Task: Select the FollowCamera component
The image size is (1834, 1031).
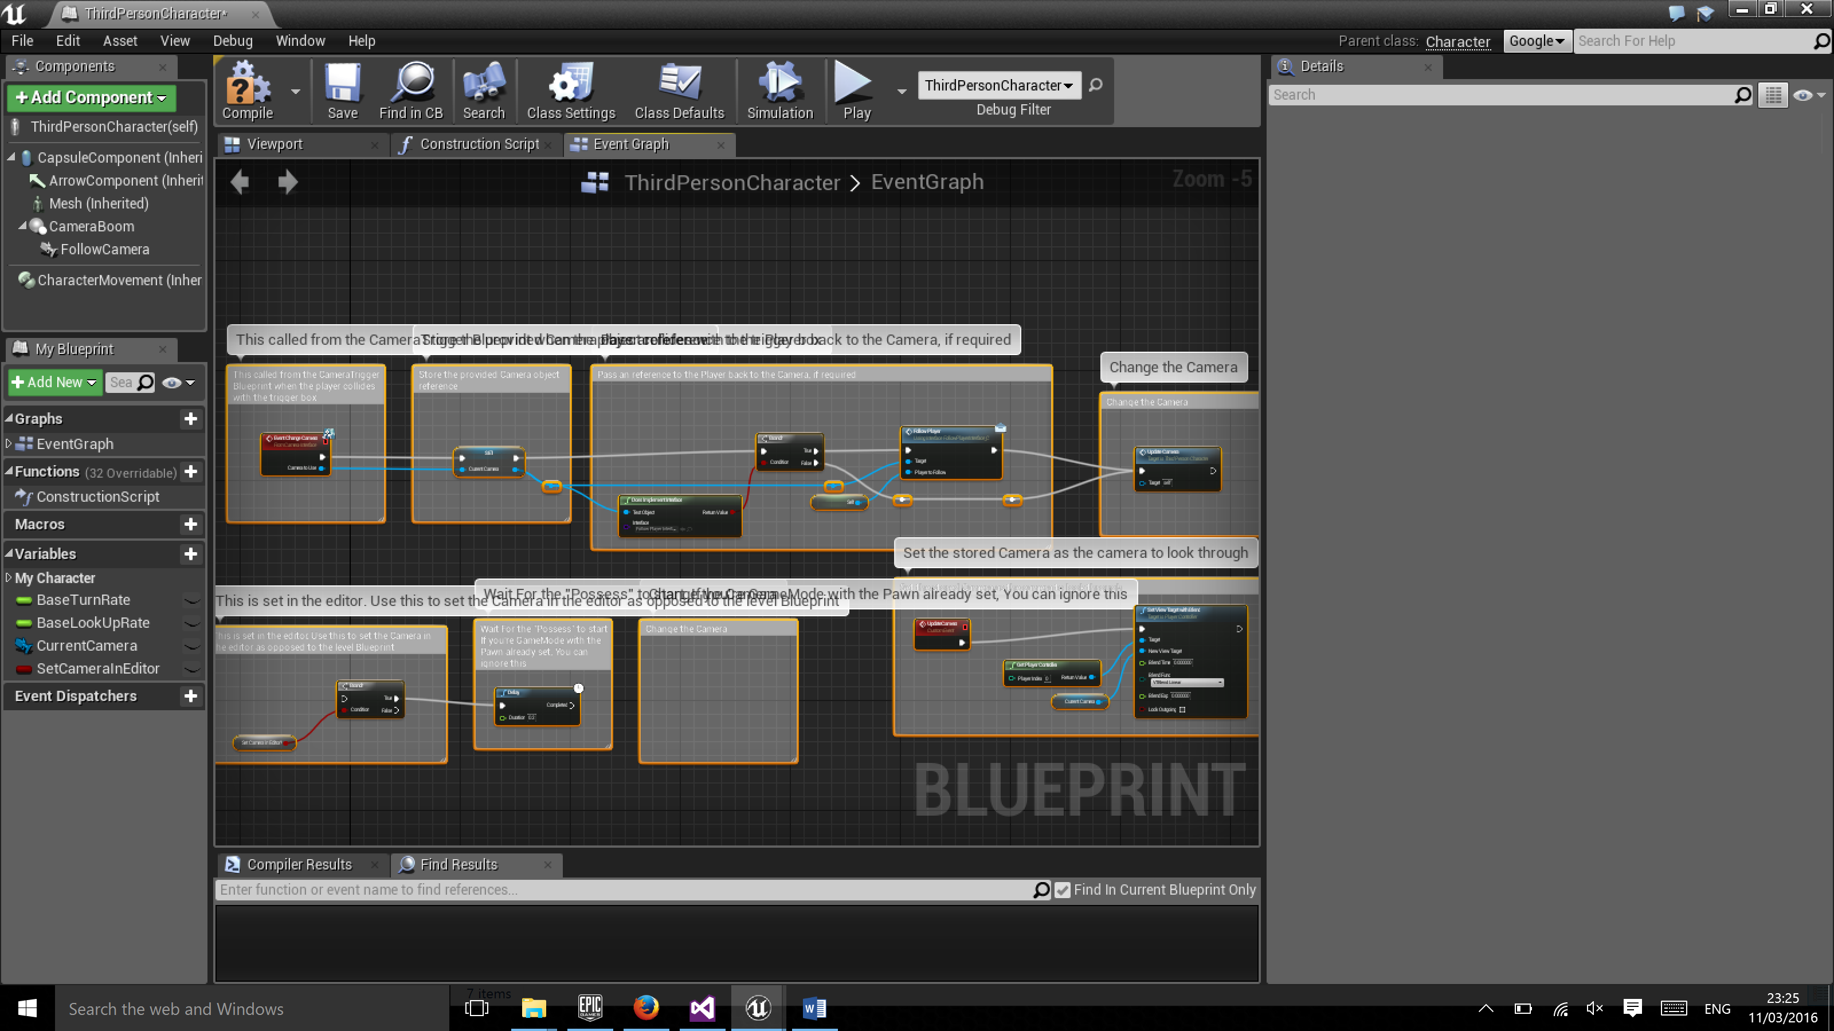Action: click(x=105, y=249)
